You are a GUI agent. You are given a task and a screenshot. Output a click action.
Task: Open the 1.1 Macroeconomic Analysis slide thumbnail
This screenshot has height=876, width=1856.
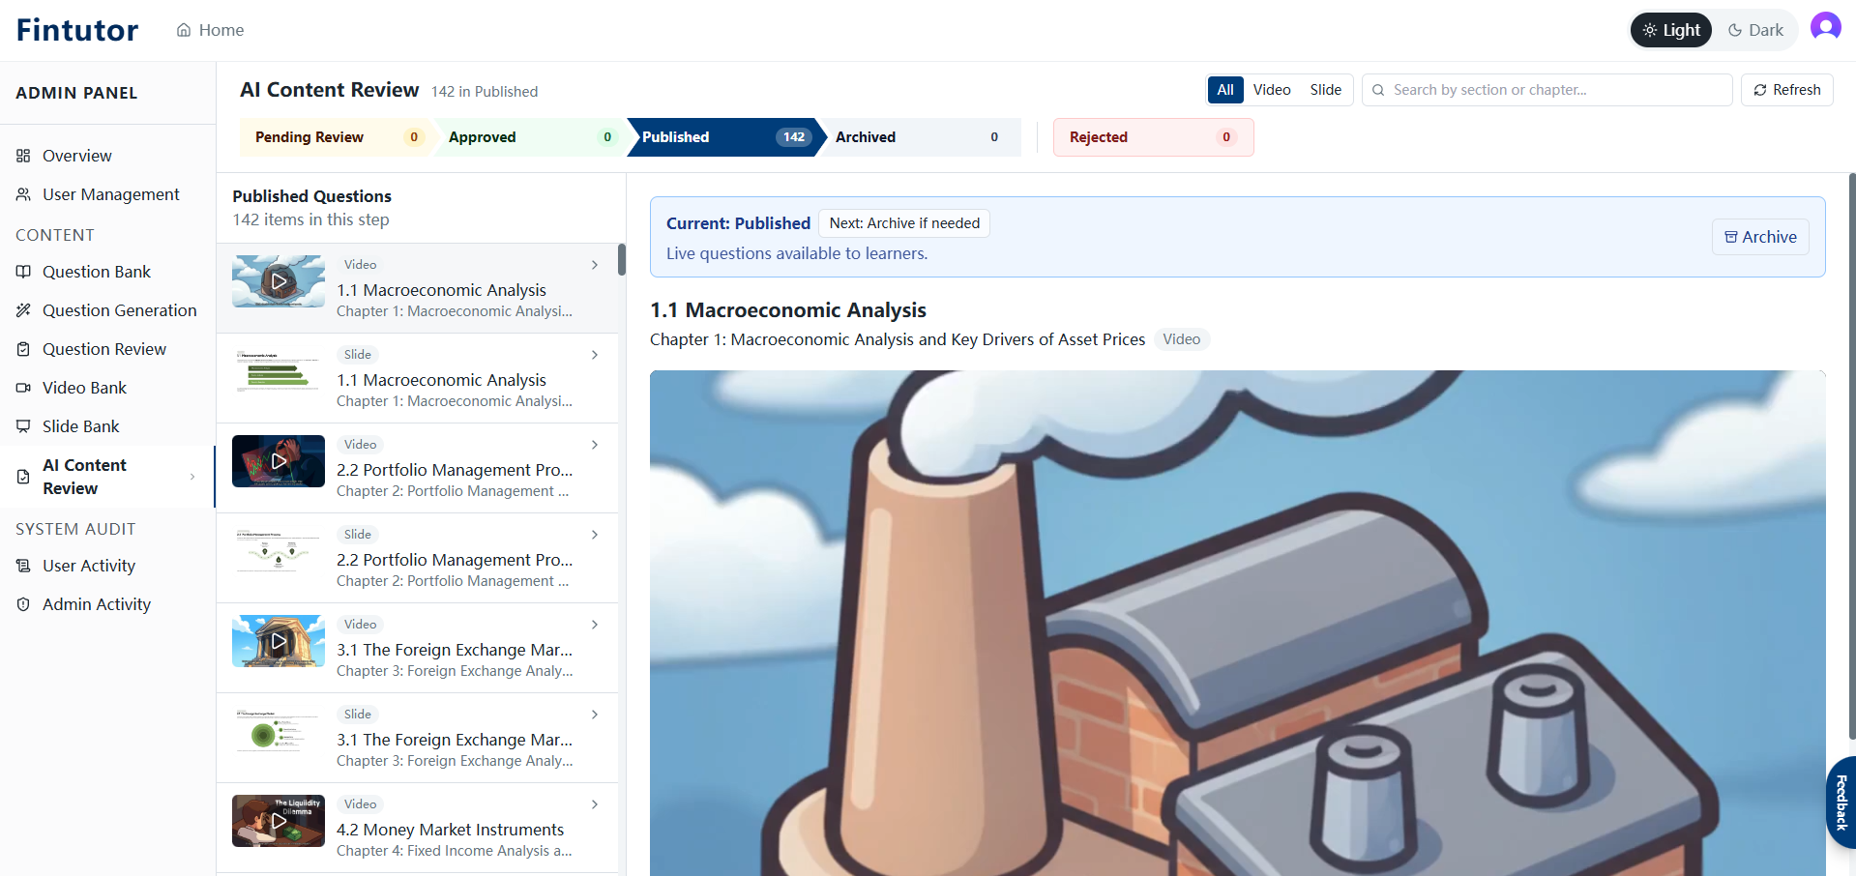click(x=279, y=371)
